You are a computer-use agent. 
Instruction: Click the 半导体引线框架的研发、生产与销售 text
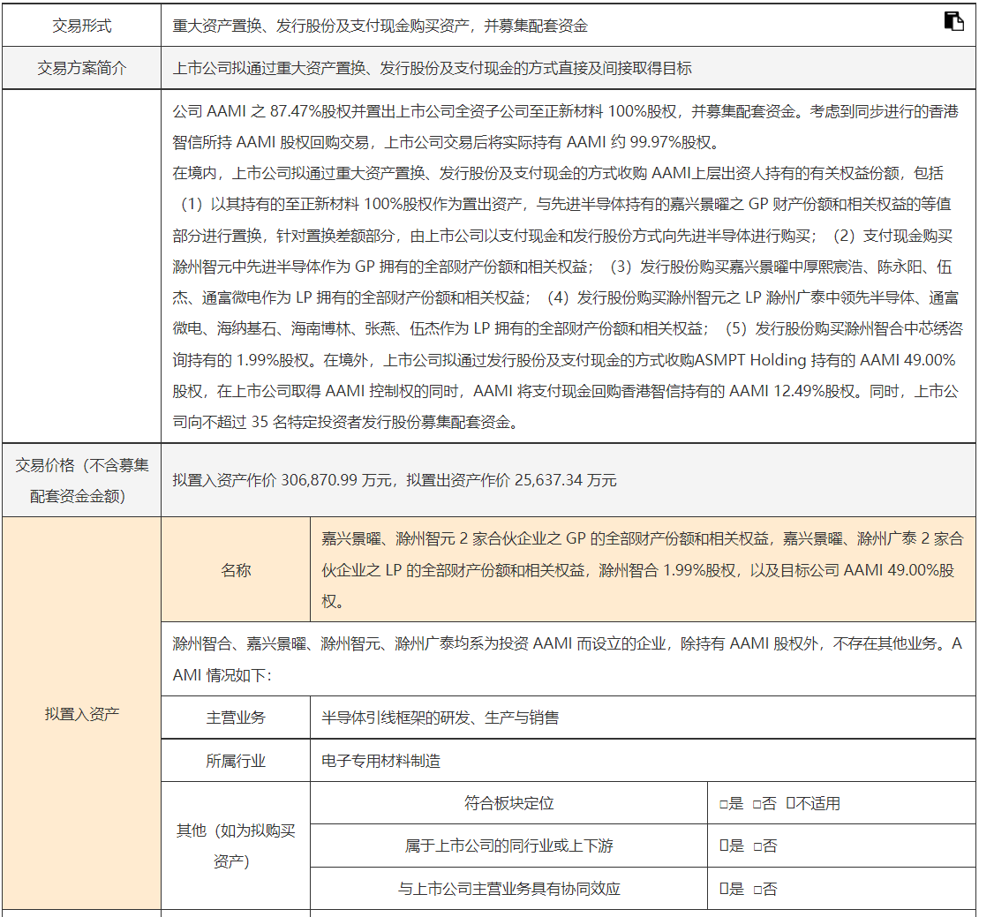pos(440,718)
